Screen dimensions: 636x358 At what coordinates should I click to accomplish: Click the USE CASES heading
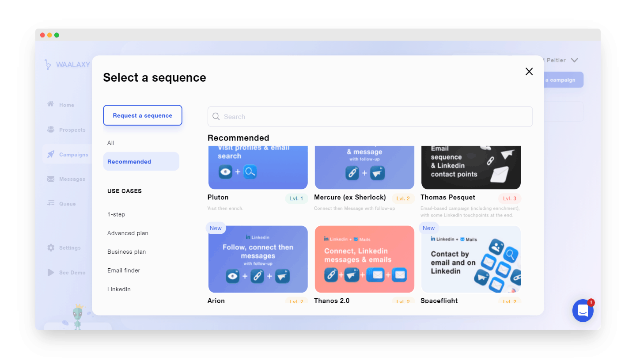125,191
